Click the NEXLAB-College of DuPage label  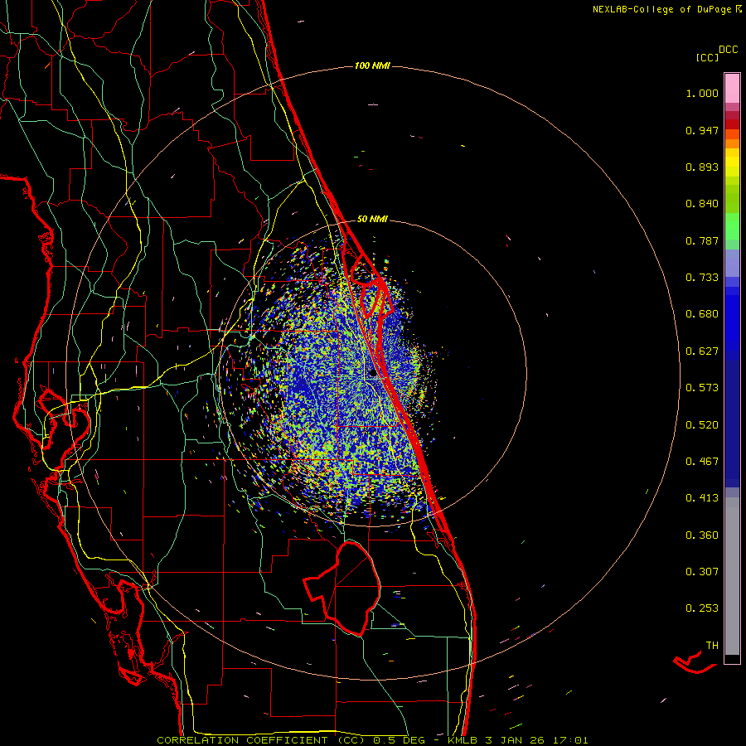tap(661, 9)
